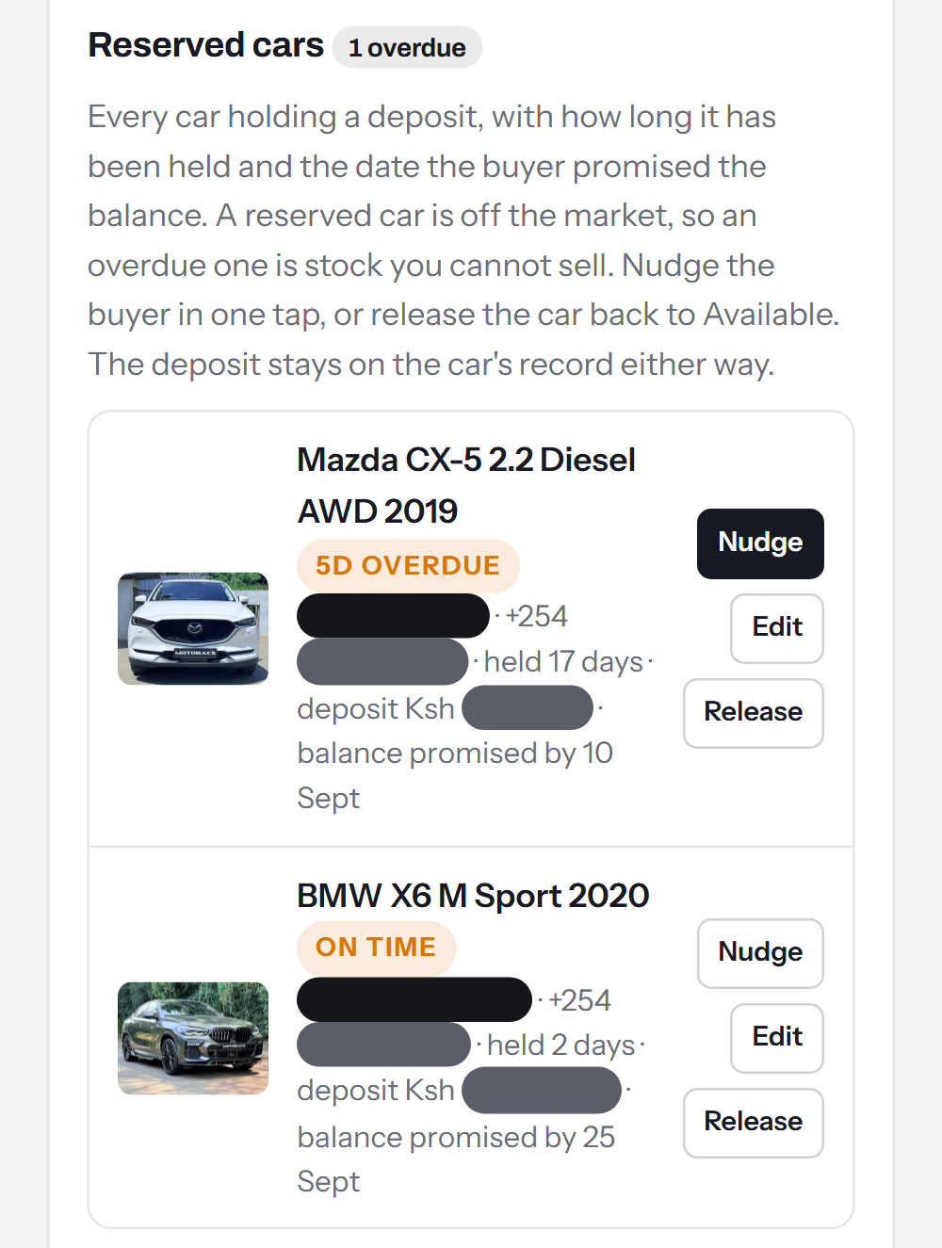Click the '5D OVERDUE' status badge
The width and height of the screenshot is (942, 1248).
point(408,565)
